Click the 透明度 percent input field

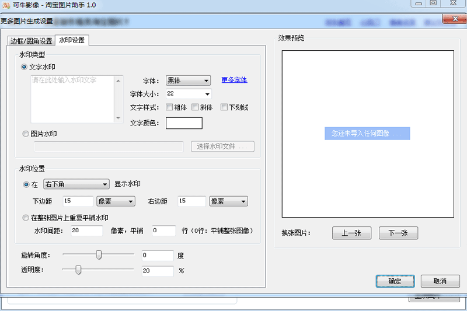[x=158, y=271]
